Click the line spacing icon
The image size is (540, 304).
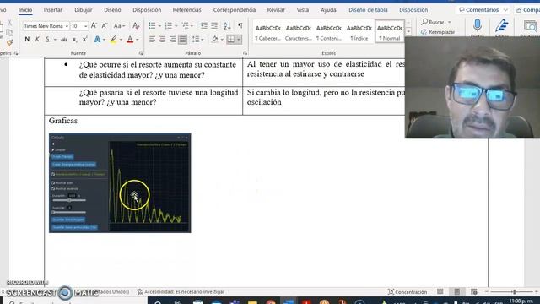coord(196,40)
